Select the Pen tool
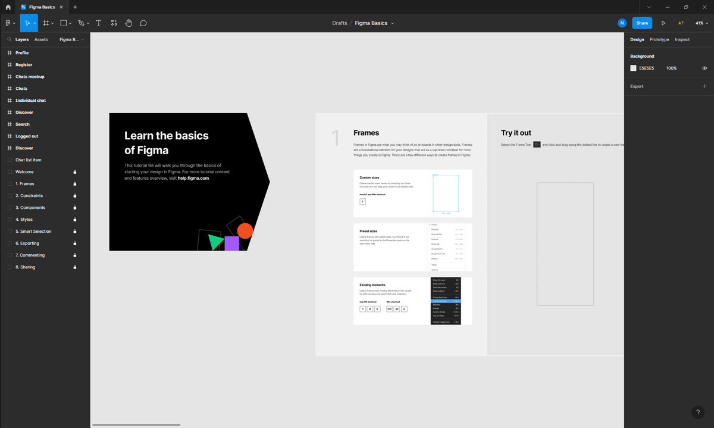Viewport: 714px width, 428px height. pyautogui.click(x=81, y=23)
